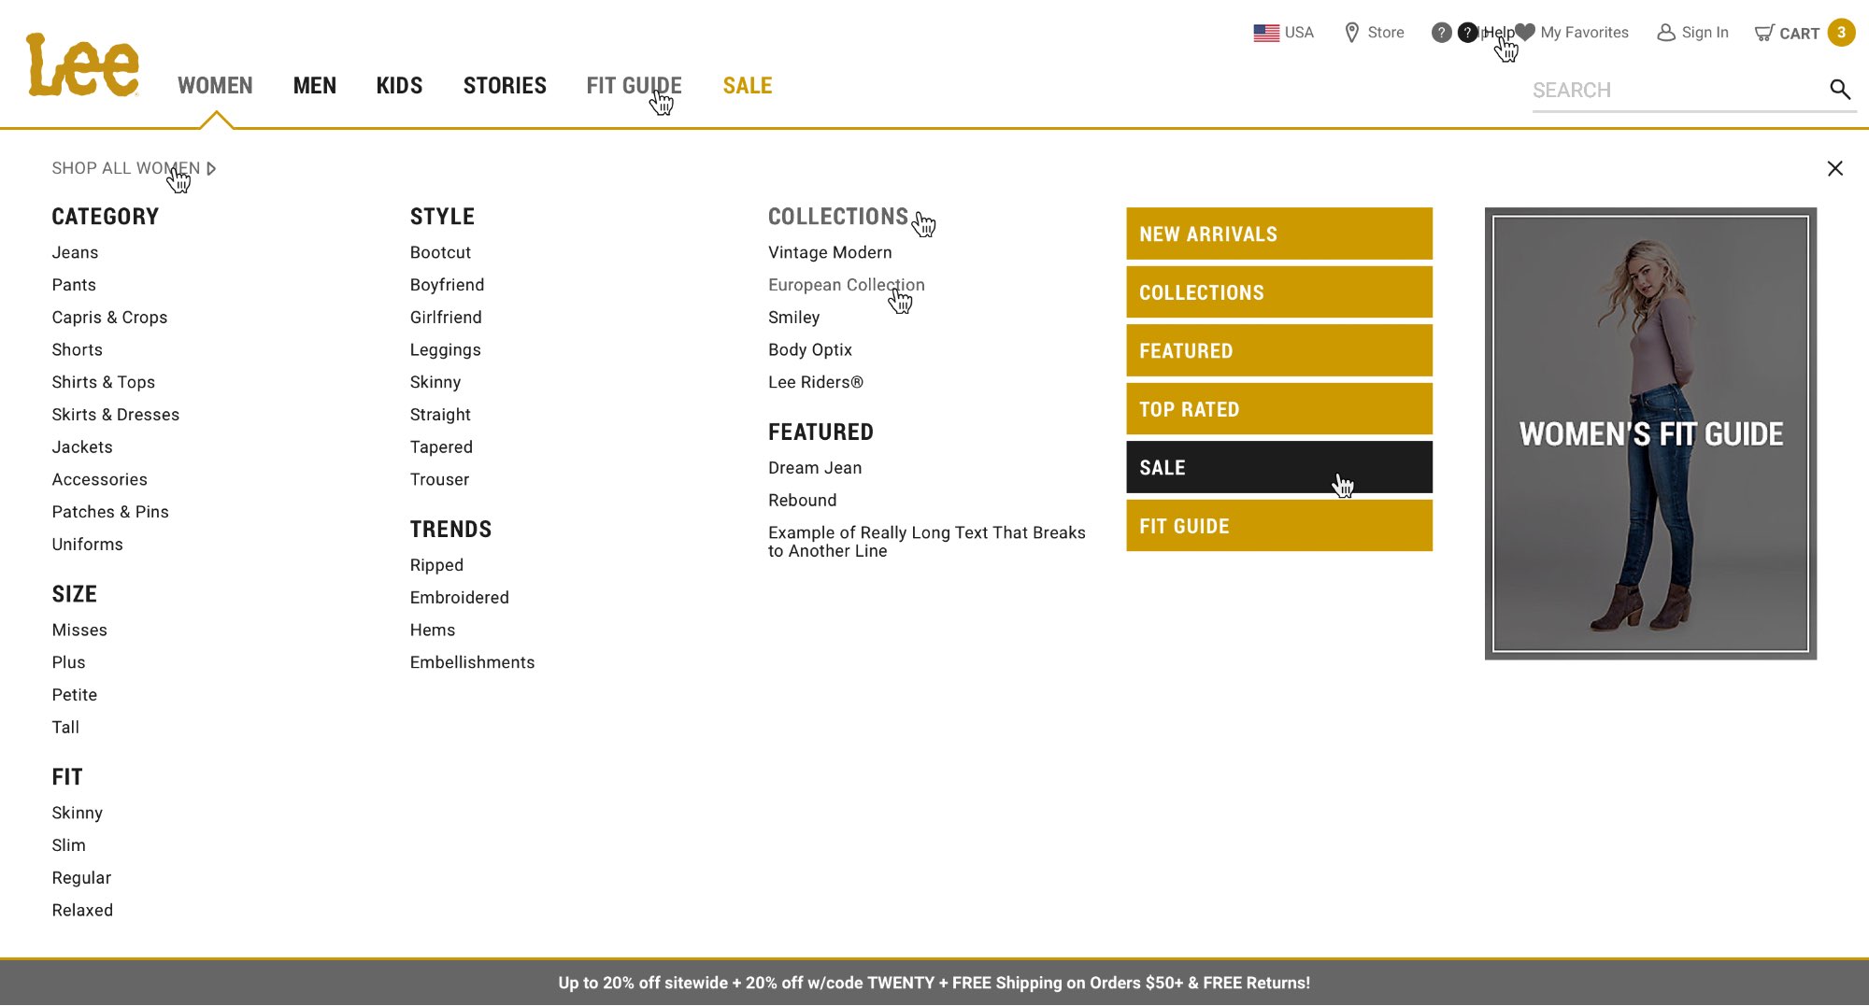Click the TOP RATED gold button
Image resolution: width=1869 pixels, height=1006 pixels.
tap(1278, 409)
